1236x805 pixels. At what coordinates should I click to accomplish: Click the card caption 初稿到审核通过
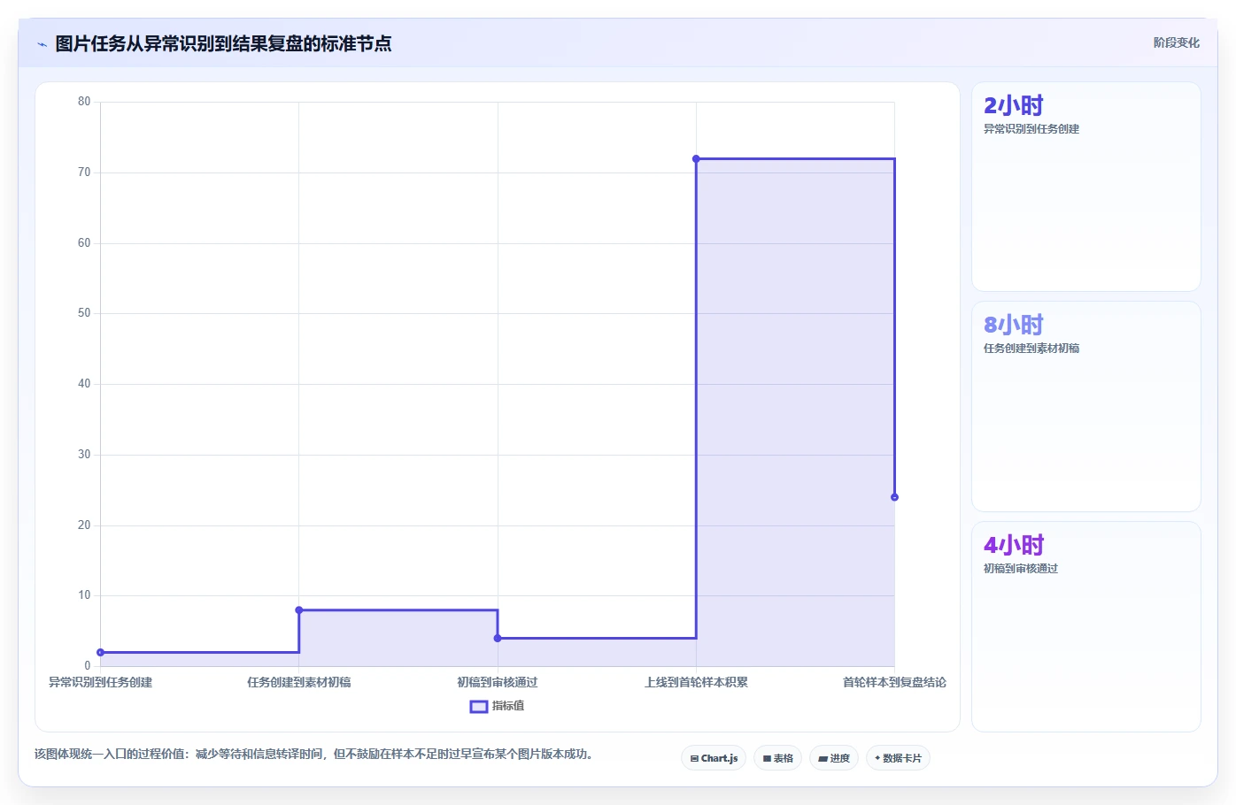[1021, 569]
